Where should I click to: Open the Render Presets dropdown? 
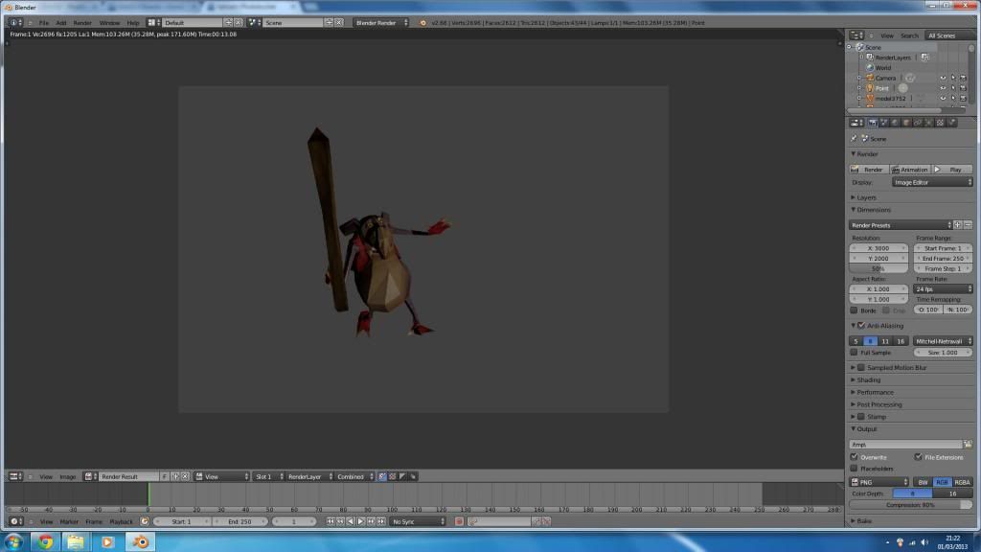coord(901,225)
